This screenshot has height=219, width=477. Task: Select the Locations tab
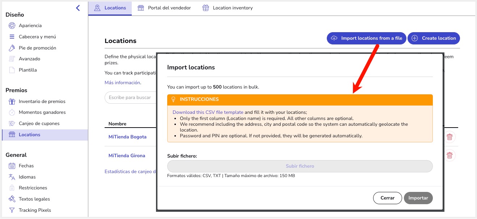coord(110,8)
